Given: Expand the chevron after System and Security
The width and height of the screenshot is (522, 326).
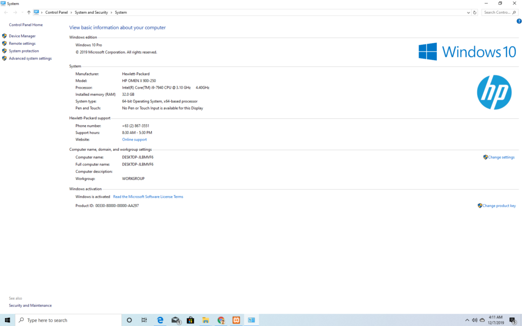Looking at the screenshot, I should 111,12.
